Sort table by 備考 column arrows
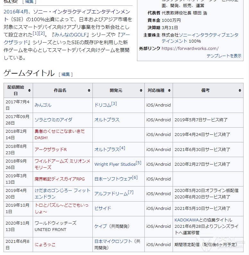 pyautogui.click(x=240, y=91)
